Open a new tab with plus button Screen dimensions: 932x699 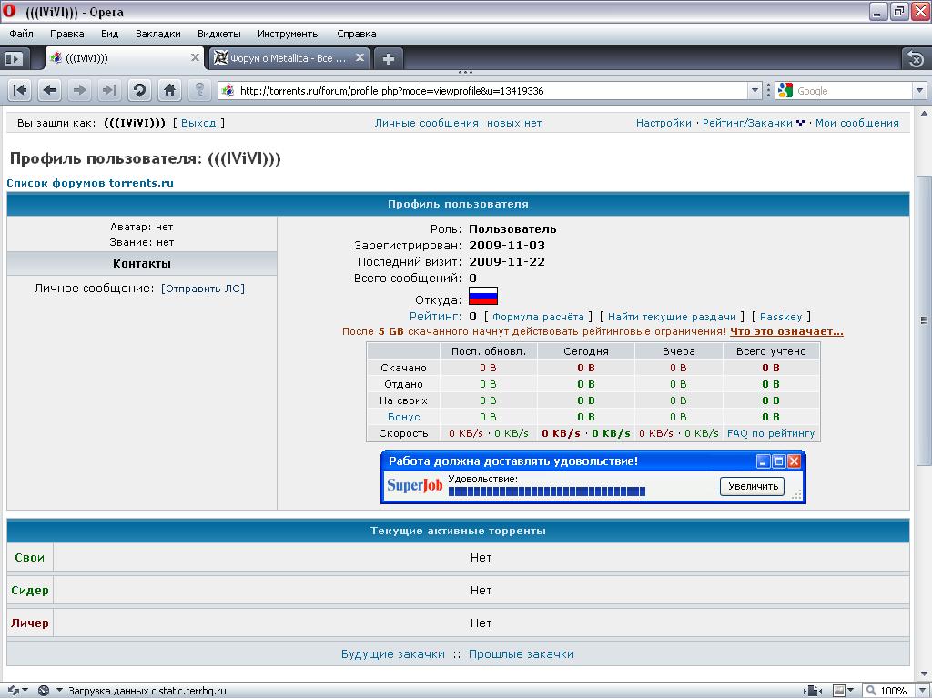click(388, 58)
